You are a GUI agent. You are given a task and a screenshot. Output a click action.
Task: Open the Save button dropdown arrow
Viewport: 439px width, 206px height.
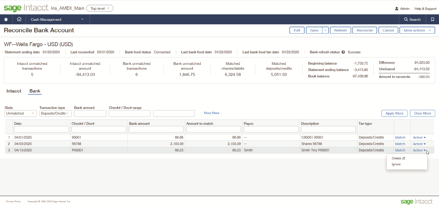[325, 30]
